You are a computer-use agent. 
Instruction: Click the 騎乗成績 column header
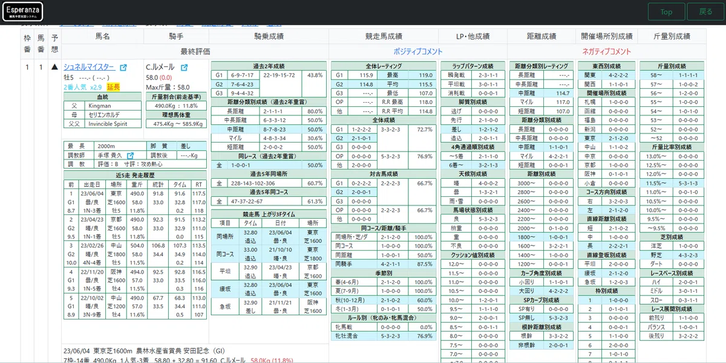click(269, 36)
